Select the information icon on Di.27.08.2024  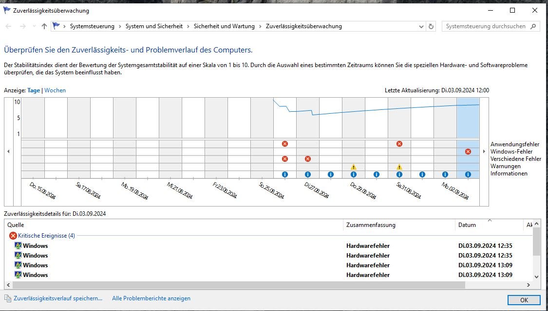pos(307,174)
